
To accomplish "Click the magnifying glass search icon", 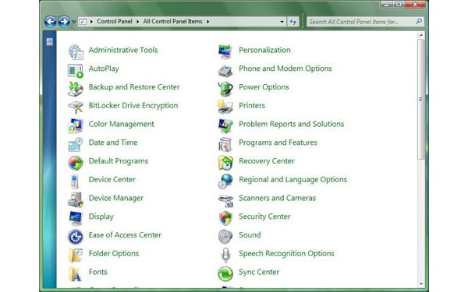I will (419, 21).
